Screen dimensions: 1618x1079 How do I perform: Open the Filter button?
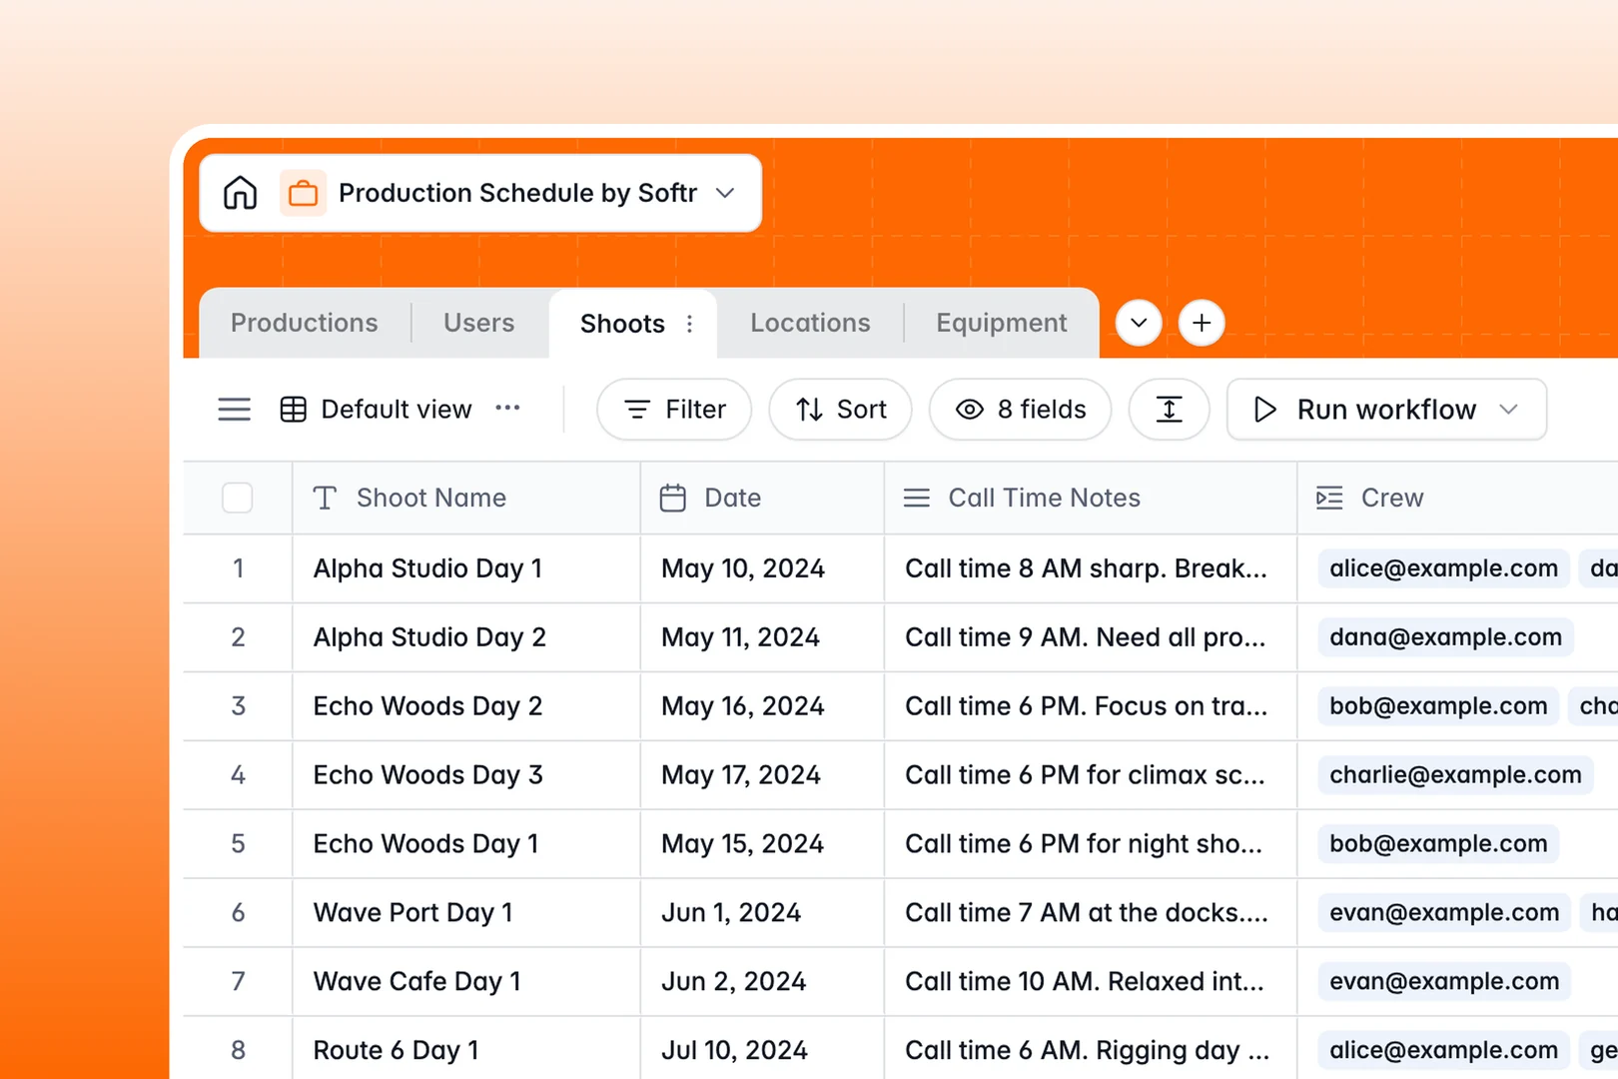click(674, 410)
